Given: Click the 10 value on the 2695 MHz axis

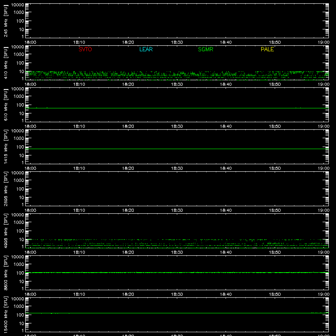Looking at the screenshot, I should pos(22,197).
